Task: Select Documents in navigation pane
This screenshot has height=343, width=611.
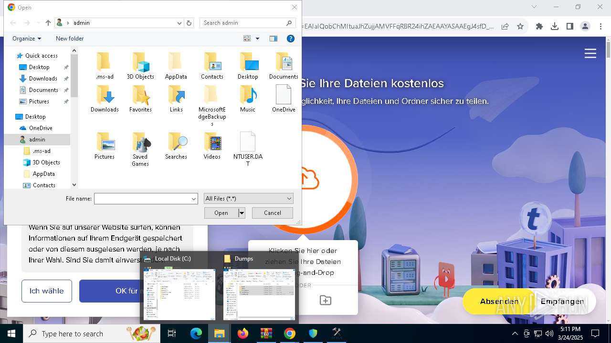Action: [43, 90]
